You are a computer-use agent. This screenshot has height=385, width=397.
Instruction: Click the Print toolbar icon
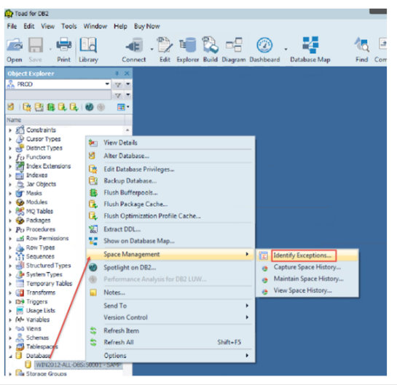pos(63,49)
